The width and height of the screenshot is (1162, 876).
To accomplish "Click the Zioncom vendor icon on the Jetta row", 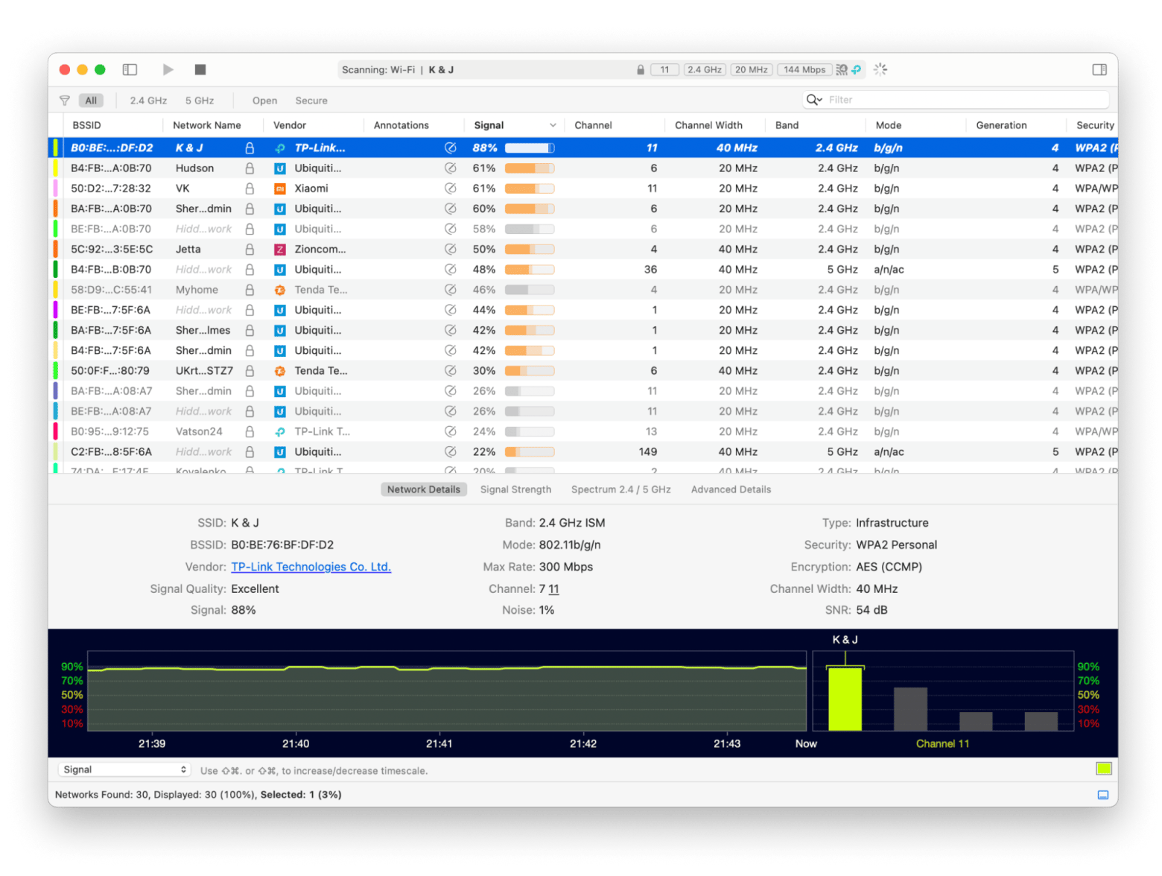I will tap(279, 249).
